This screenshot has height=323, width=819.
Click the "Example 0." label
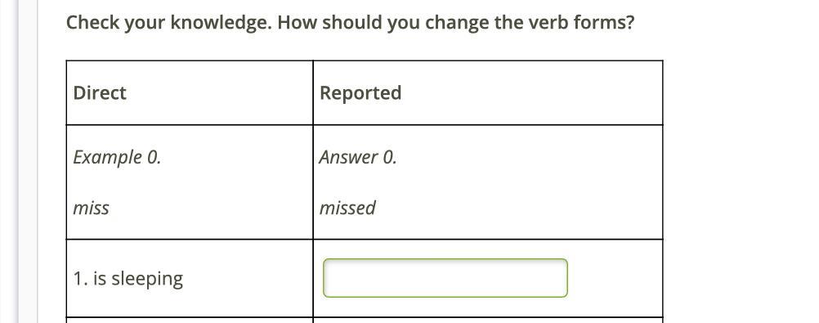(x=117, y=157)
